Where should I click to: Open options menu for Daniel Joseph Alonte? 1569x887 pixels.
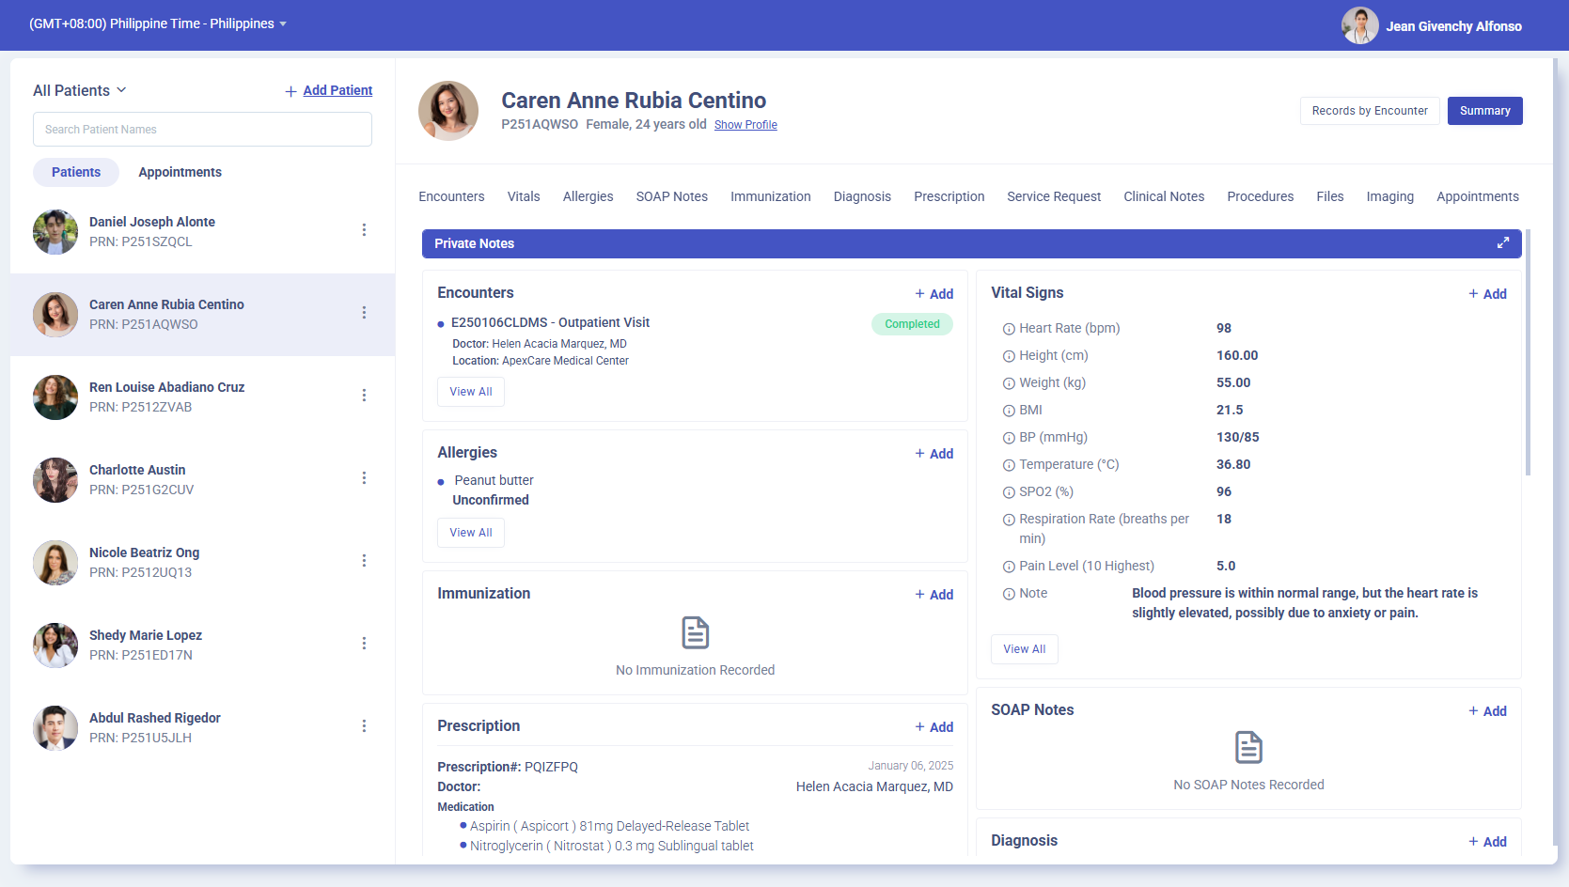click(364, 230)
